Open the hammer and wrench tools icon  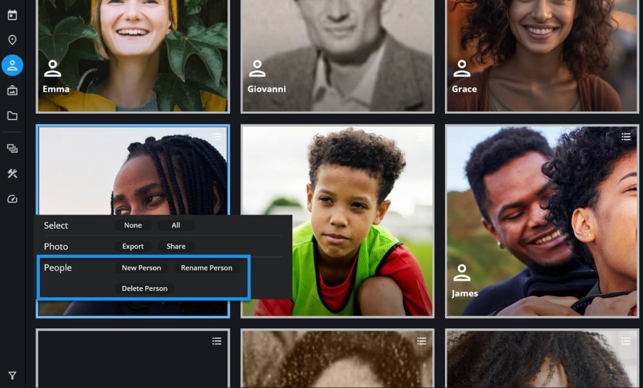pos(12,174)
